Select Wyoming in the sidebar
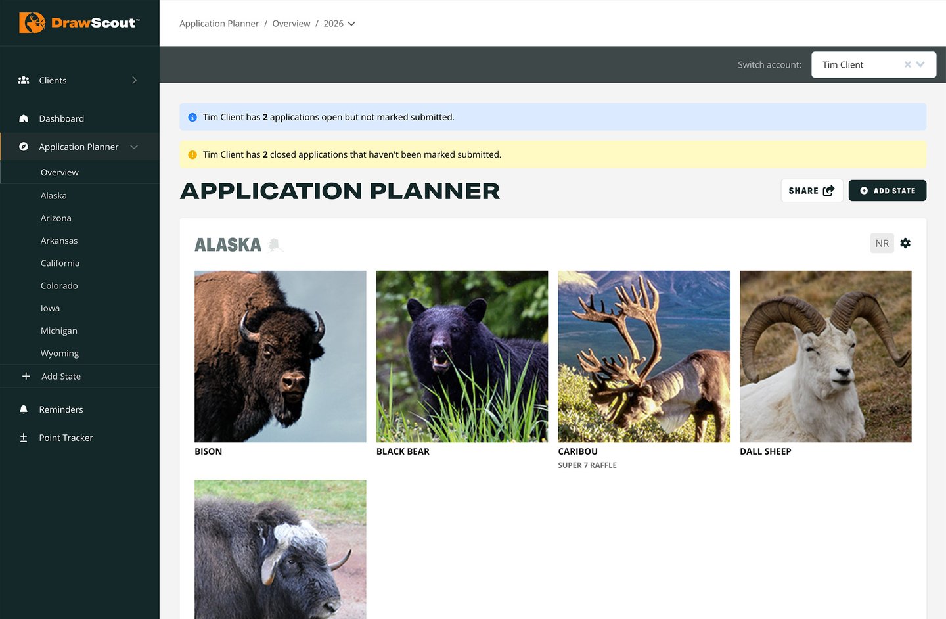Viewport: 946px width, 619px height. [60, 354]
